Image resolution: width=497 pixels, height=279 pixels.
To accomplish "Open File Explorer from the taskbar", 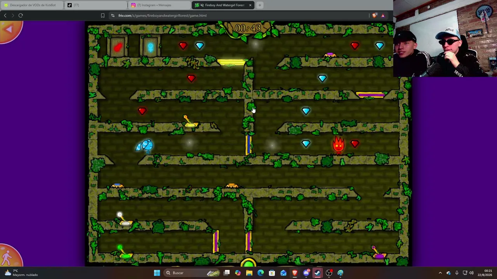I will (x=249, y=273).
